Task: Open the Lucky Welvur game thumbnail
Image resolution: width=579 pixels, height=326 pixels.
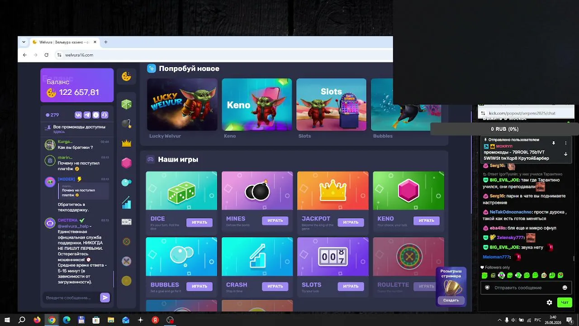Action: tap(182, 105)
